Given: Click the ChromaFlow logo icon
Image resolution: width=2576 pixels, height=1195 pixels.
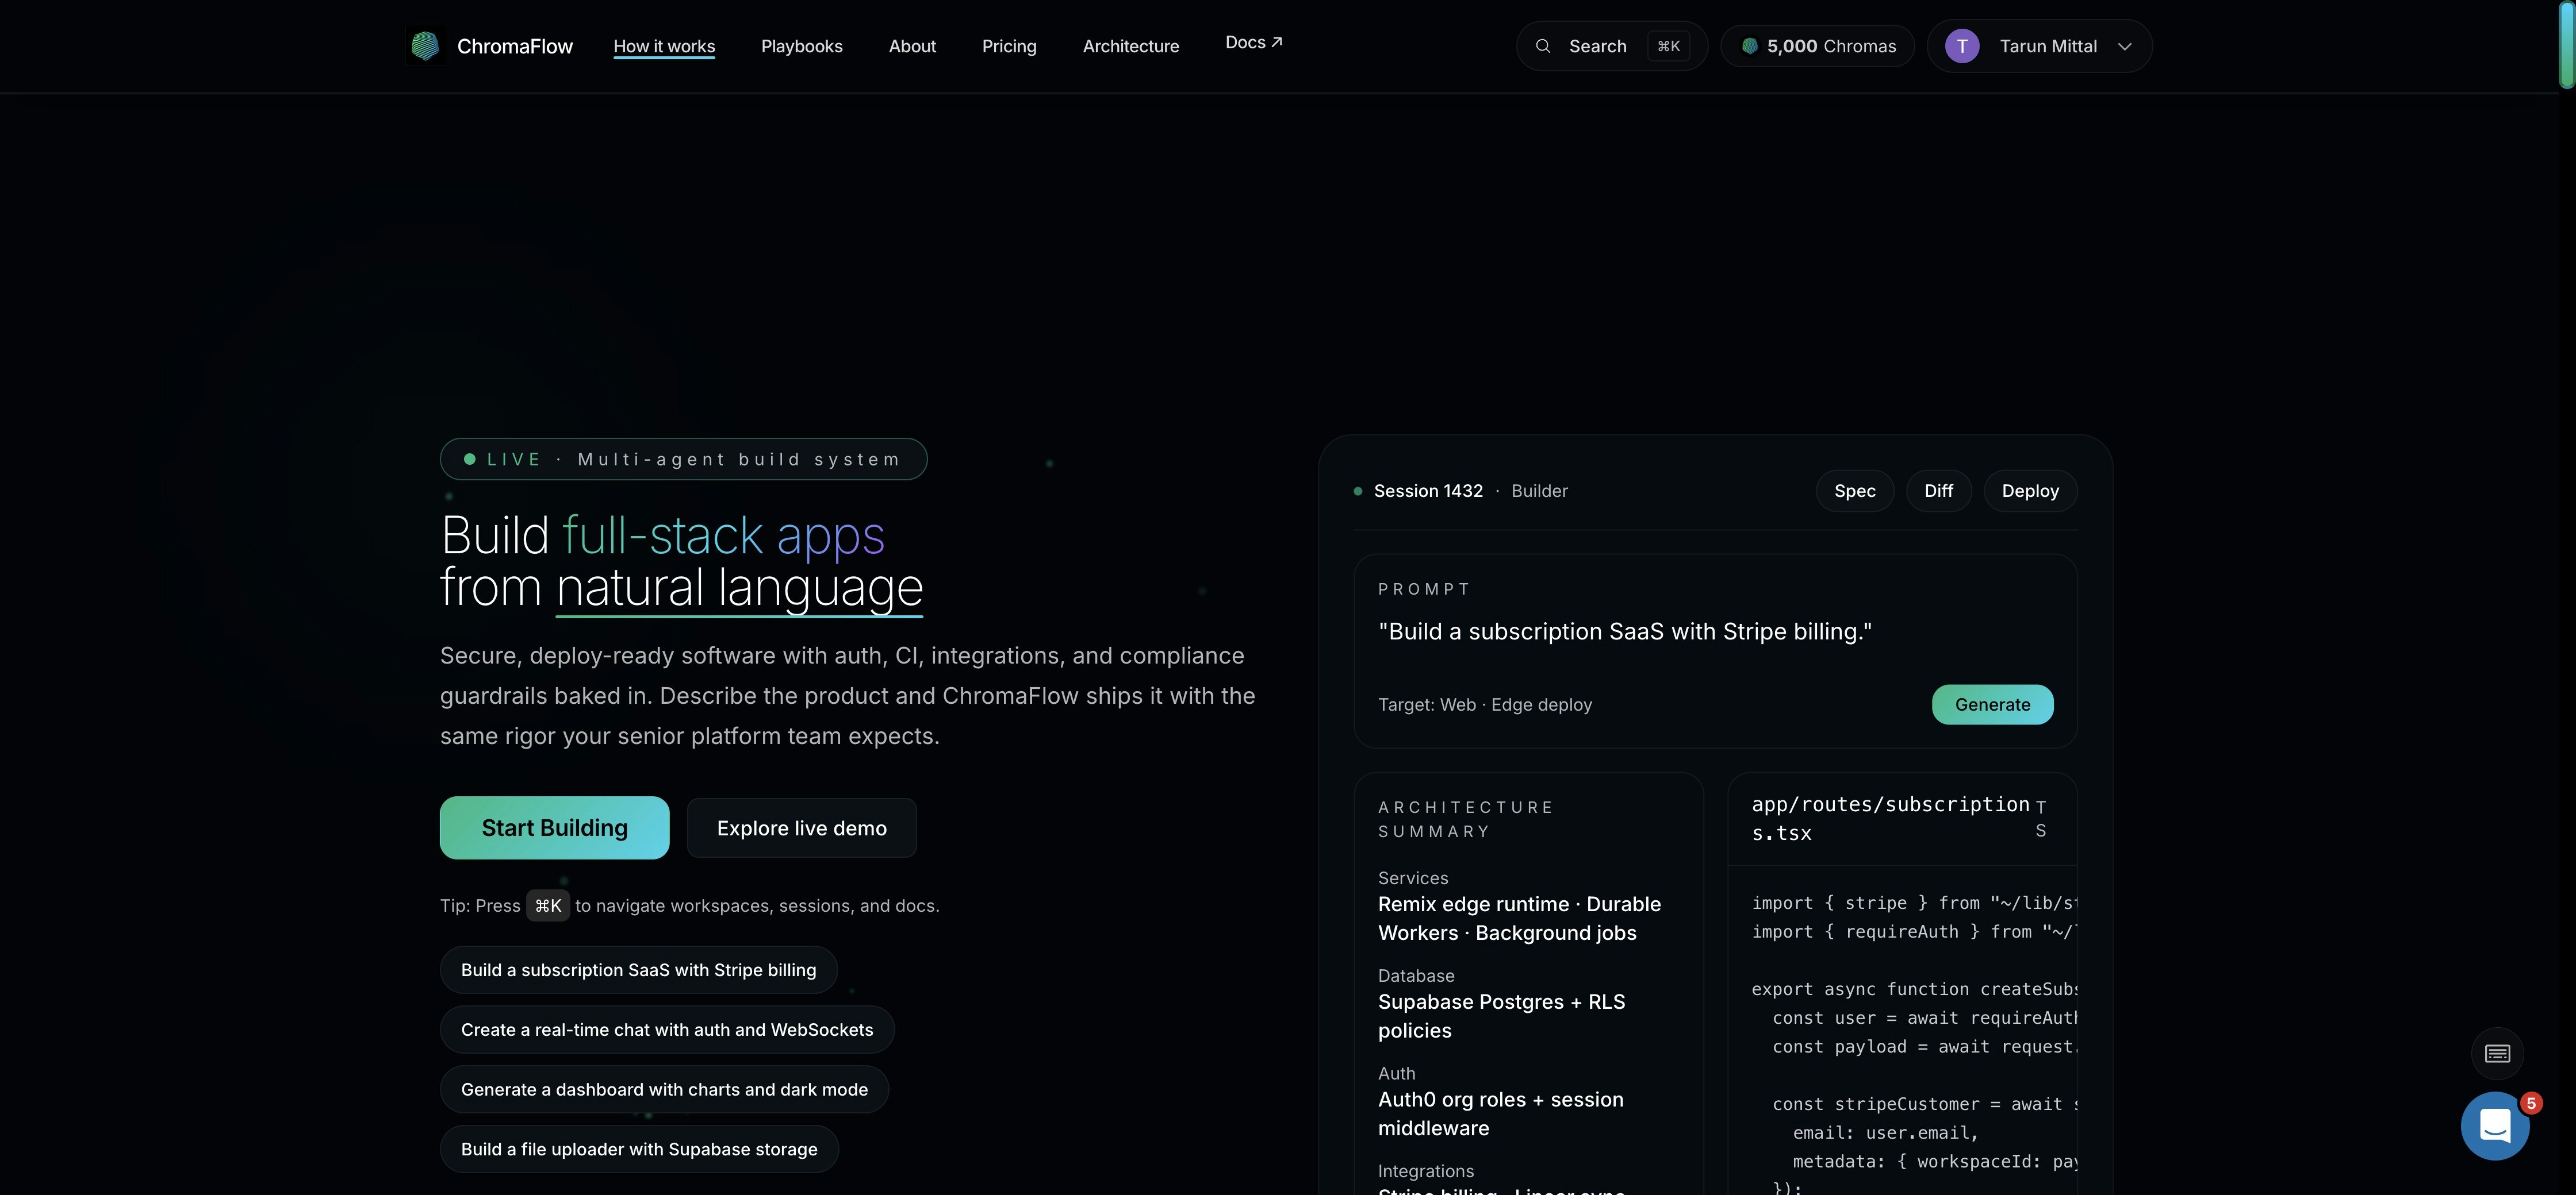Looking at the screenshot, I should click(x=425, y=46).
